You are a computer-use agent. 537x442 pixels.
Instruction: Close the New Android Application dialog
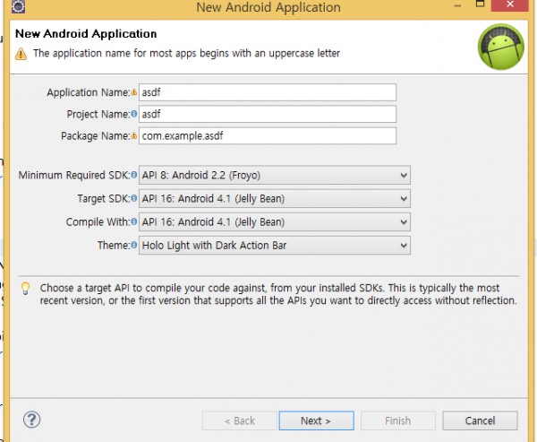pos(510,4)
